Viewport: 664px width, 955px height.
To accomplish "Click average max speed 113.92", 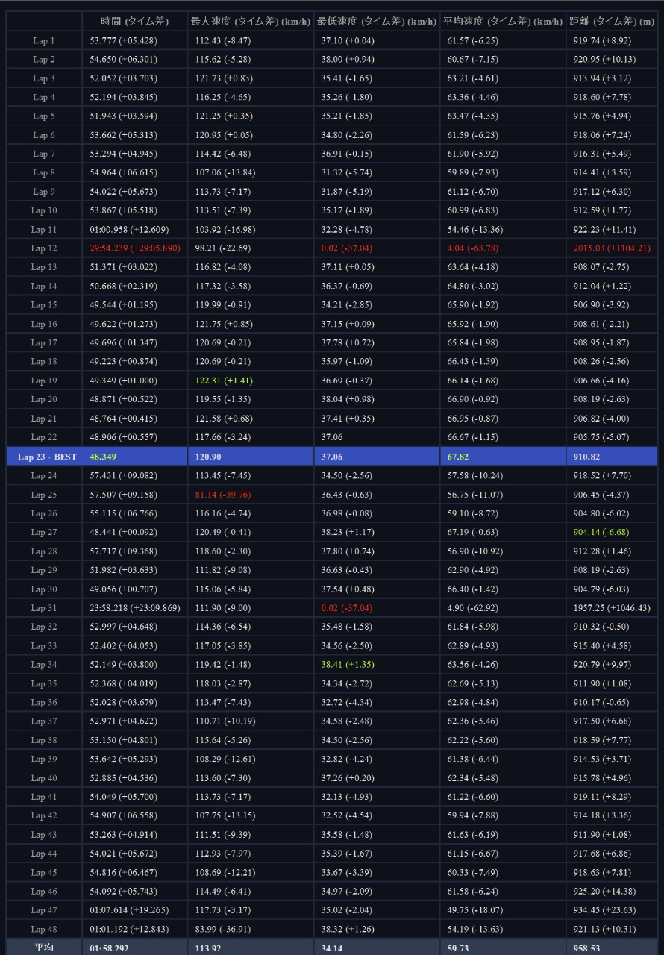I will 208,948.
